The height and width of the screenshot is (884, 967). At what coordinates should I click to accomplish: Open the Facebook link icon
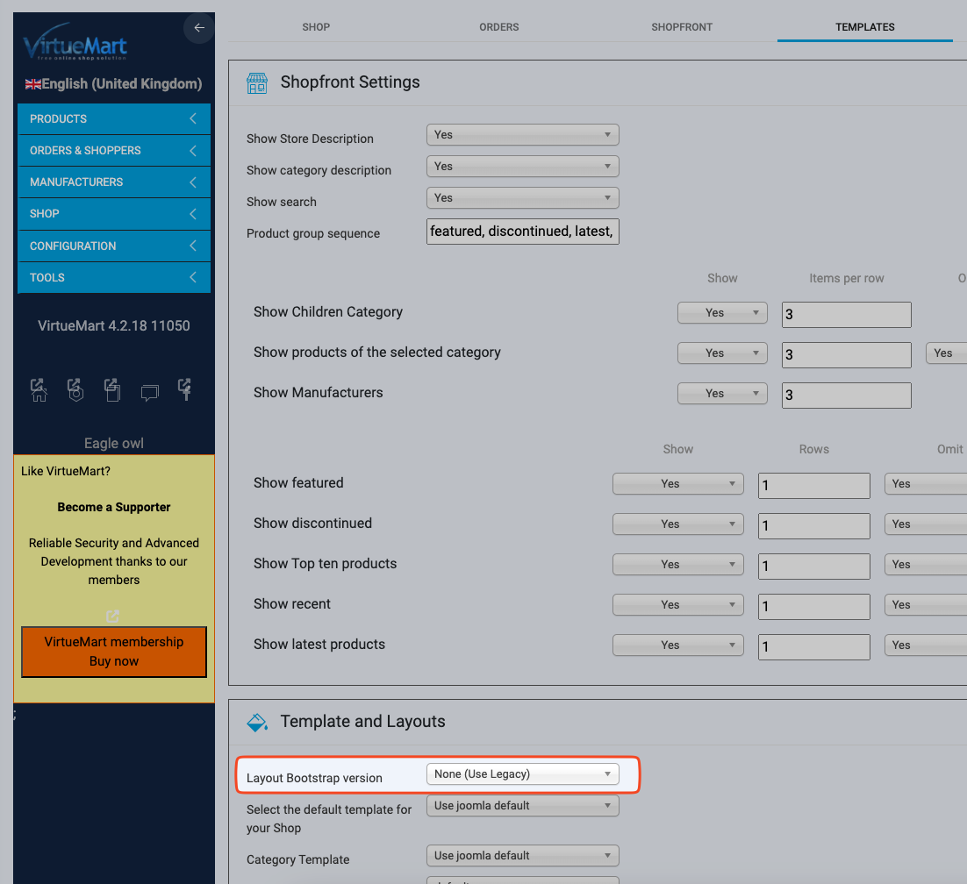pos(185,390)
